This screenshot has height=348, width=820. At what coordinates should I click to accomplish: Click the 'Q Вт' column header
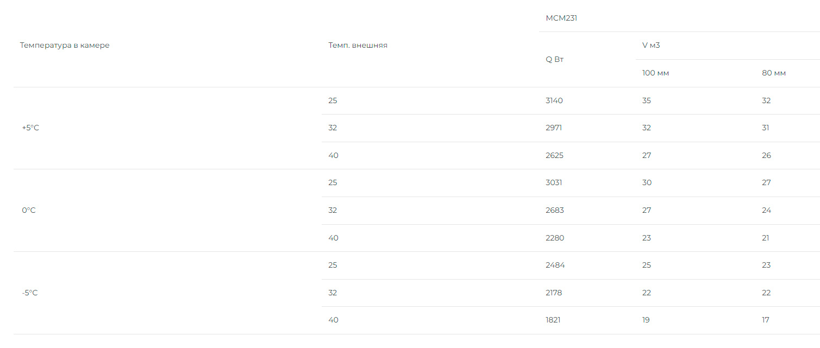[x=555, y=59]
